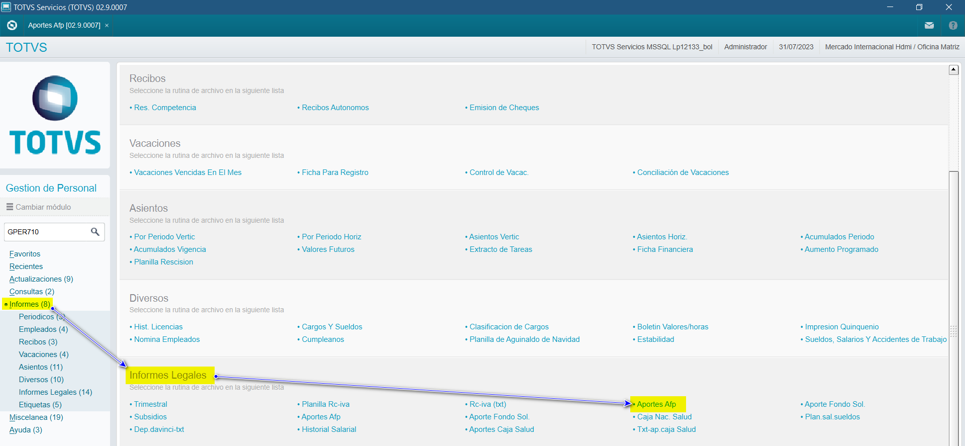
Task: Open Recibos Autonomos routine
Action: click(335, 108)
